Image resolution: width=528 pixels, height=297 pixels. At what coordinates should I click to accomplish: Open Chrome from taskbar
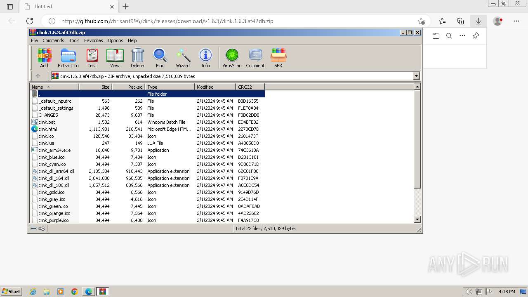pyautogui.click(x=75, y=292)
